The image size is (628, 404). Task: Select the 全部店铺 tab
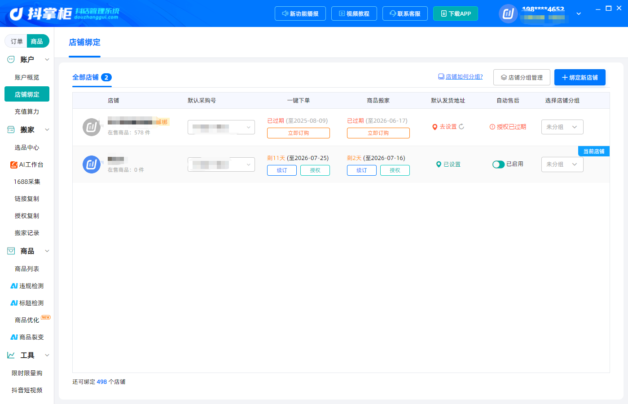[x=92, y=77]
